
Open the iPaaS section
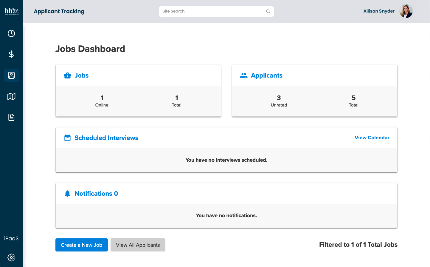point(11,238)
